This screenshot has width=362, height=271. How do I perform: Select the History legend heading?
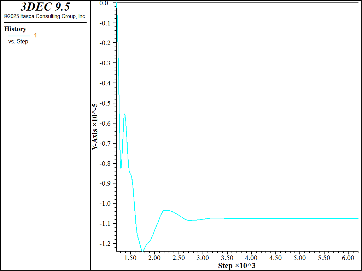(x=15, y=29)
